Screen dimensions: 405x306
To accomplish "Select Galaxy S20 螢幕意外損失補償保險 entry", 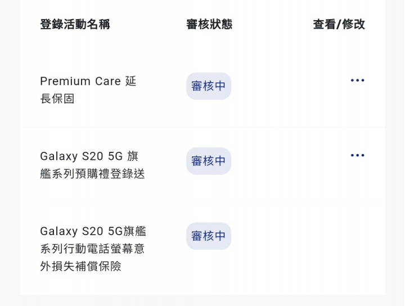I will pyautogui.click(x=93, y=249).
